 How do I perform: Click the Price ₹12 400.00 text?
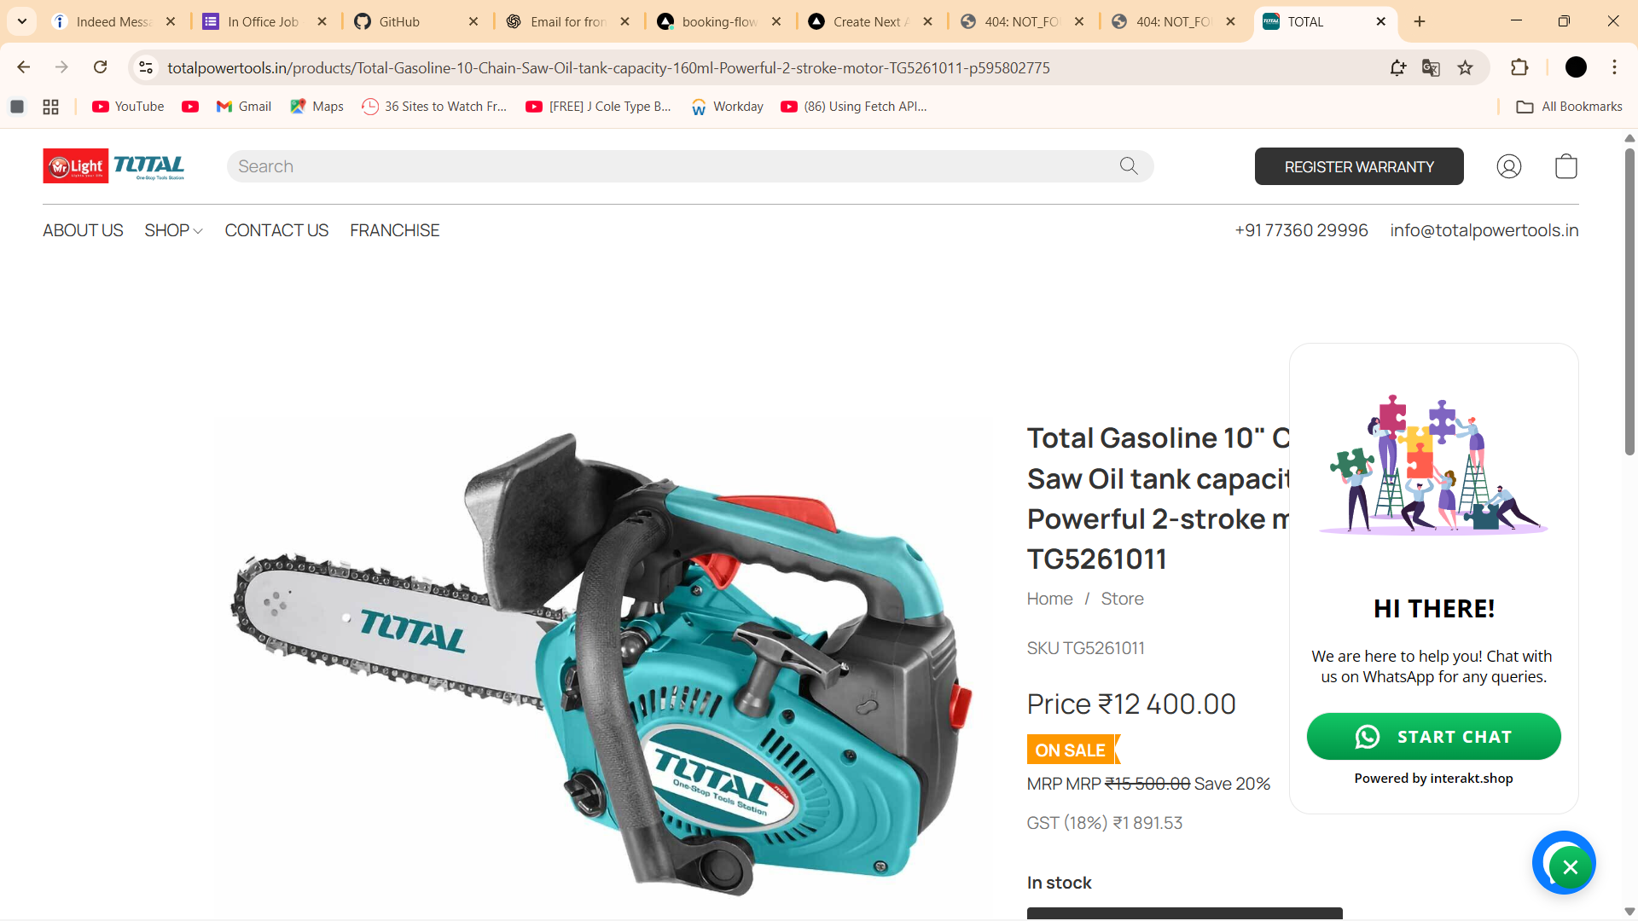1131,704
